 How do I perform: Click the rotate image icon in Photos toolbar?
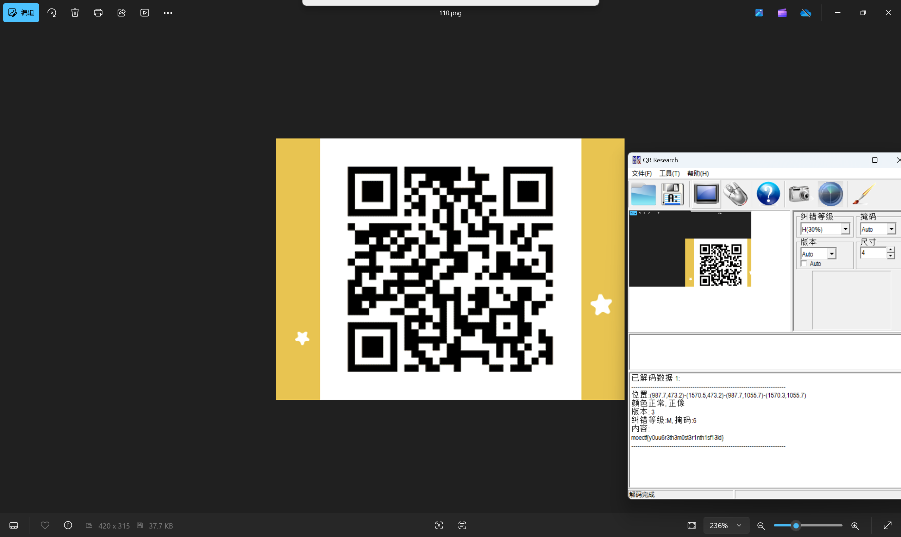[52, 13]
